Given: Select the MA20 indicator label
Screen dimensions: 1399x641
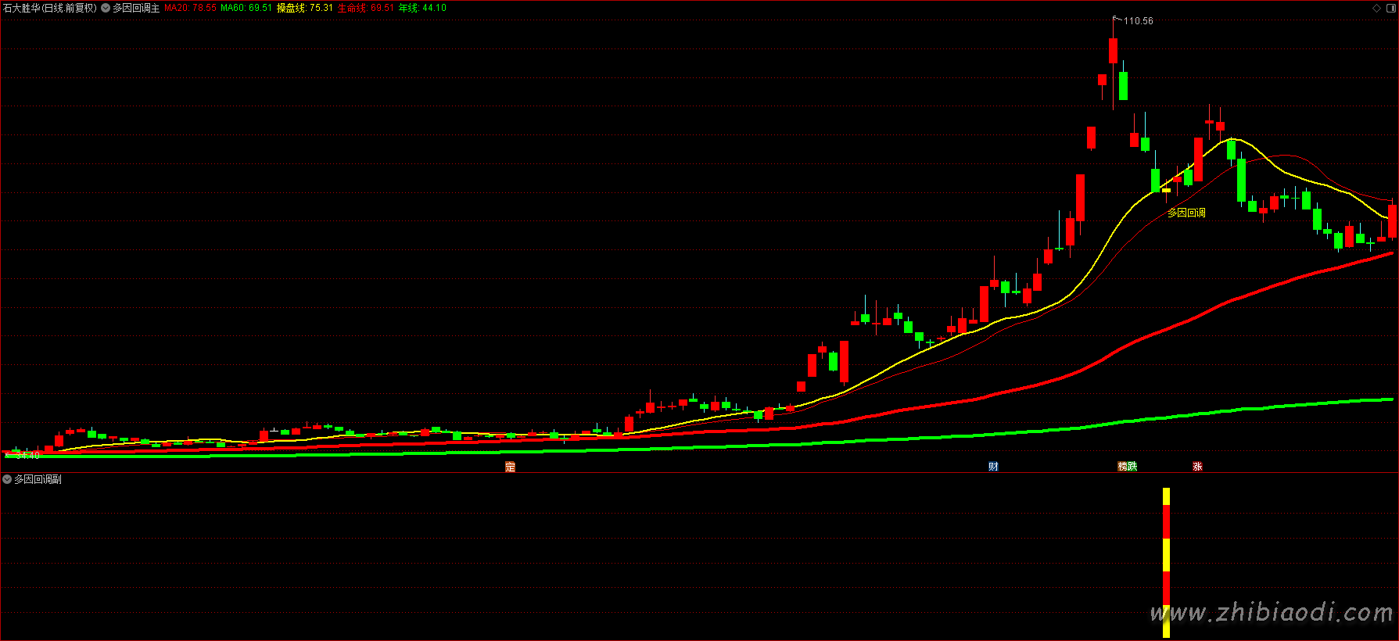Looking at the screenshot, I should click(x=190, y=8).
